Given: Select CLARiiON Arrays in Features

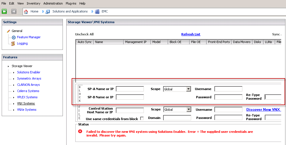Looking at the screenshot, I should [28, 85].
